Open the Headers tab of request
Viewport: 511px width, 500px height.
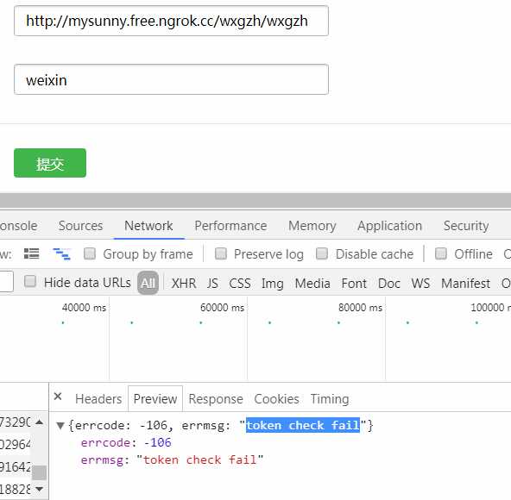click(x=98, y=399)
